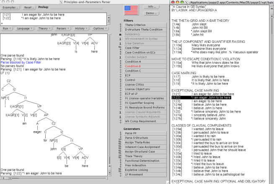Click the status marker beside Subjacency filter
The height and width of the screenshot is (184, 274).
120,34
